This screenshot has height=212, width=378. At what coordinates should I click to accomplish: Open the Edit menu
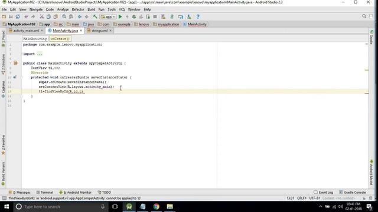click(13, 9)
